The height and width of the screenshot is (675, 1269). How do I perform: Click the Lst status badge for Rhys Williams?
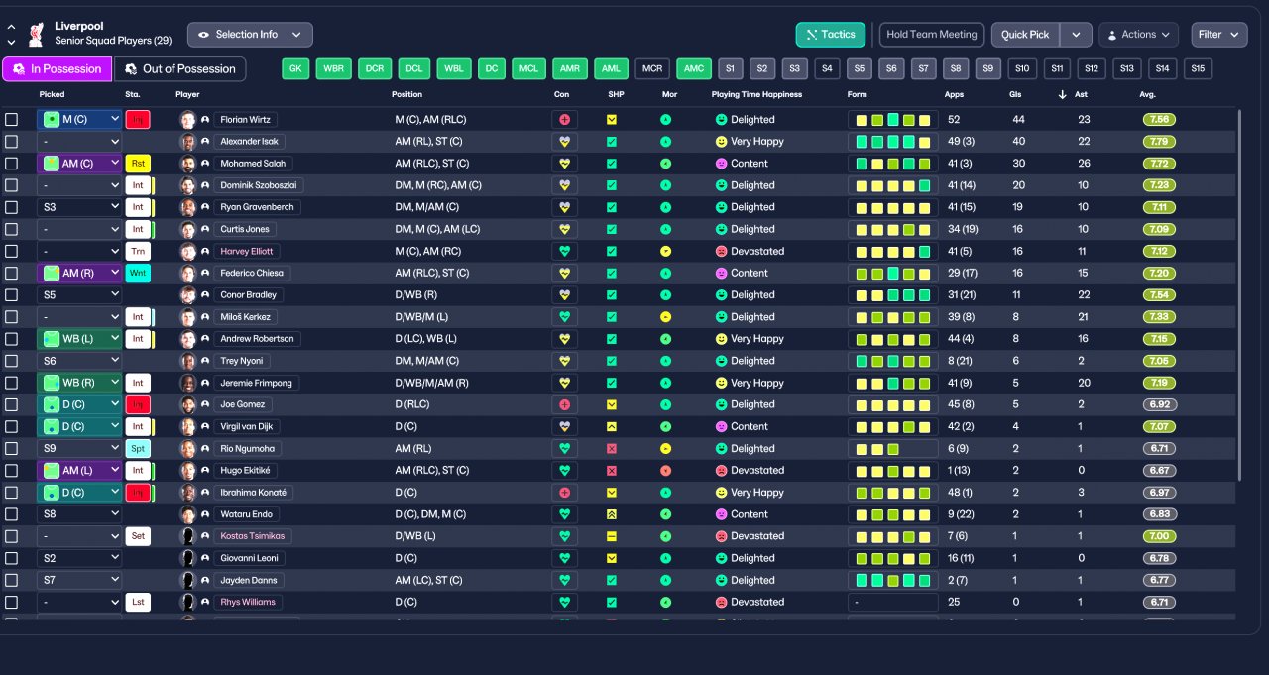(138, 602)
